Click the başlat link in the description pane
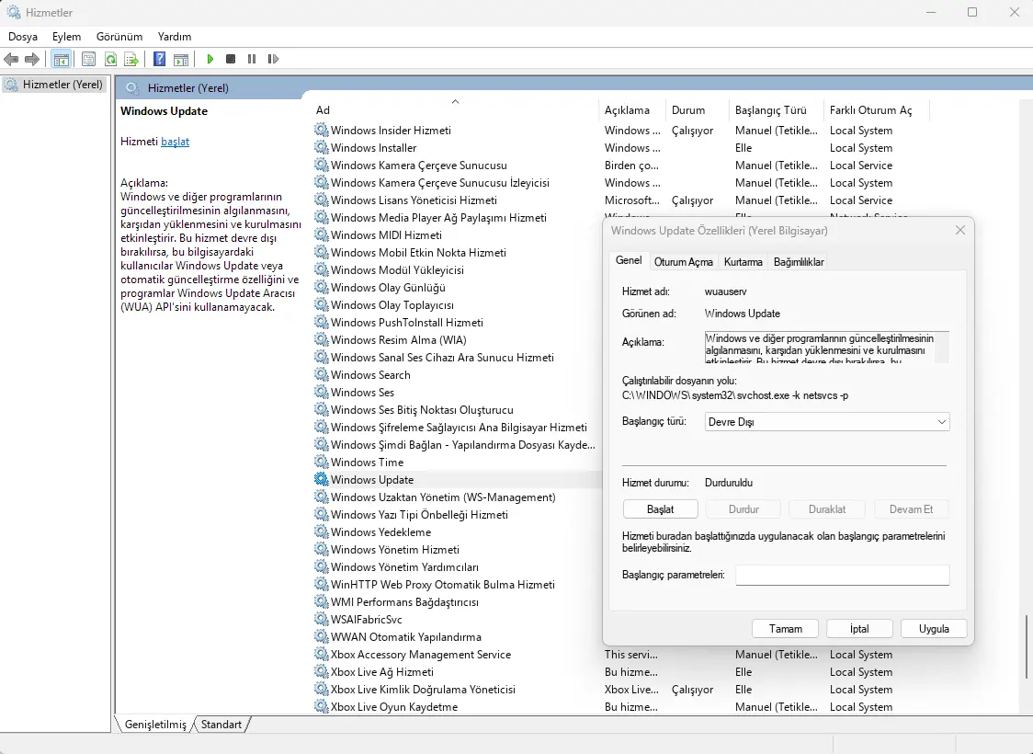The image size is (1033, 754). point(176,141)
